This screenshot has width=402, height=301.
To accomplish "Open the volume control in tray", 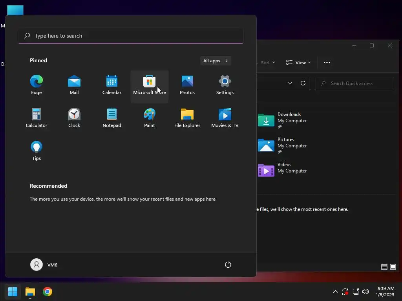I will 365,292.
